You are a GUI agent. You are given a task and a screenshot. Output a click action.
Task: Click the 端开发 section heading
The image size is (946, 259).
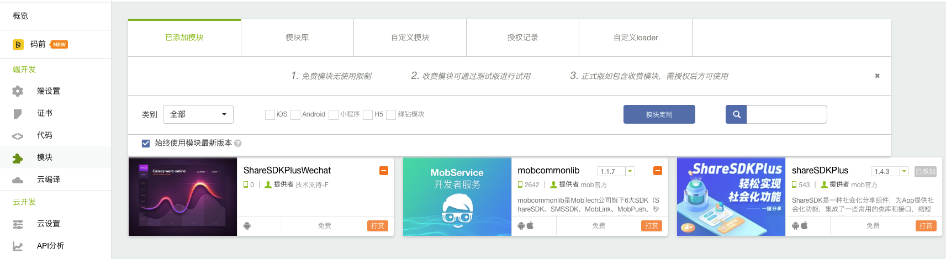24,70
